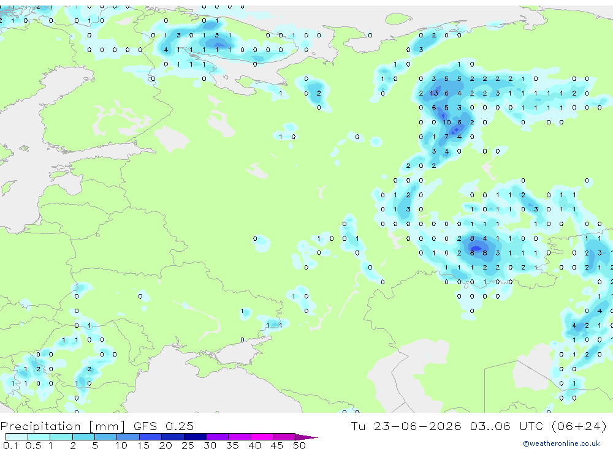Select the '50' legend scale label
613x449 pixels.
tap(299, 445)
